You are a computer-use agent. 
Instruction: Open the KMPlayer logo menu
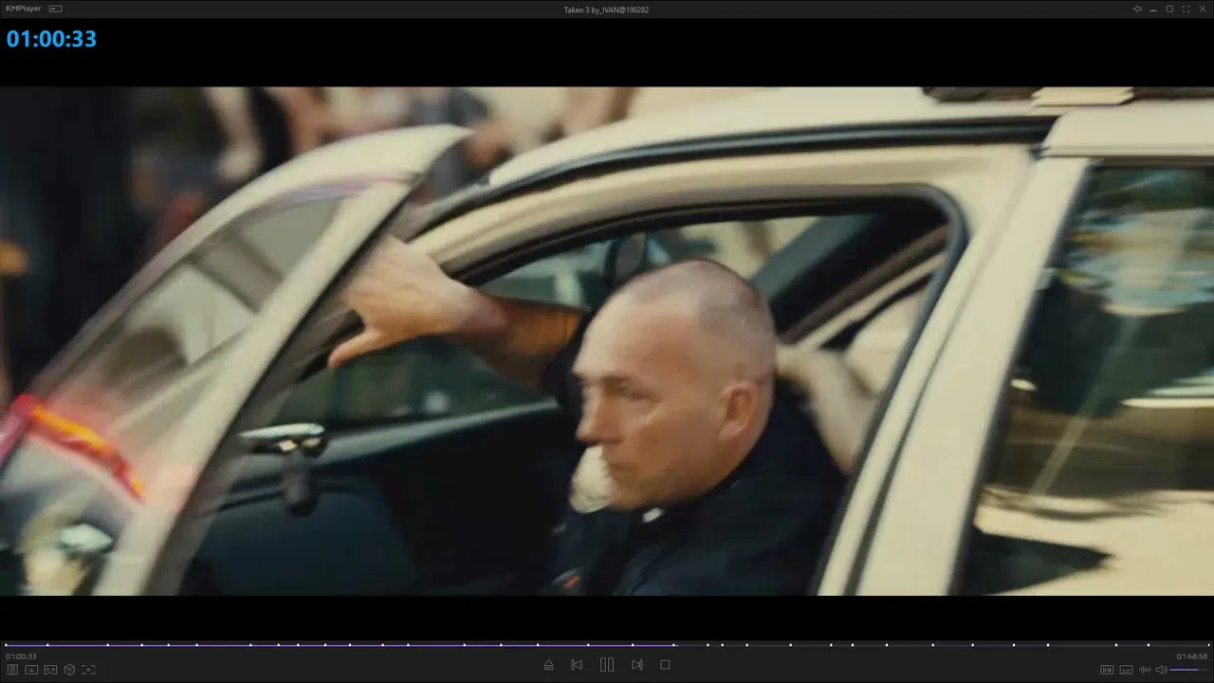pos(25,9)
